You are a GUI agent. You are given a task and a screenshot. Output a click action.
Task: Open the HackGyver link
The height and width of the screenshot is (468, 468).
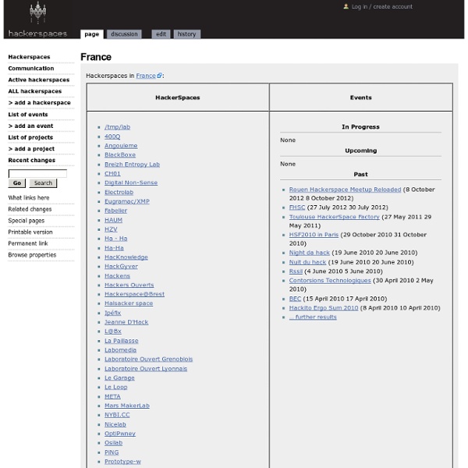(x=121, y=267)
